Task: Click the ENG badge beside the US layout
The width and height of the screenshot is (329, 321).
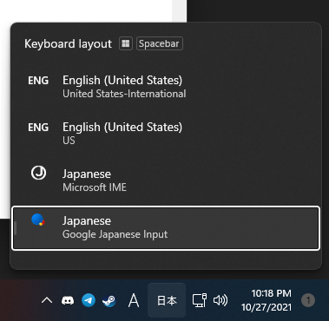Action: click(38, 128)
